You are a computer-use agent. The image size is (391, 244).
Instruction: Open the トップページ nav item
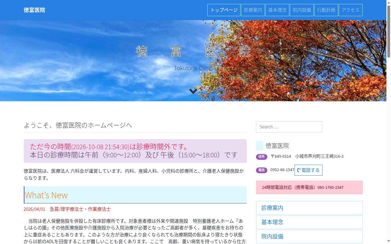pyautogui.click(x=224, y=10)
